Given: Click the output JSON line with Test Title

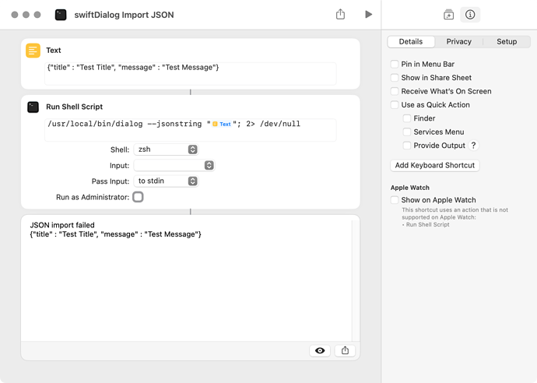Looking at the screenshot, I should pos(116,234).
